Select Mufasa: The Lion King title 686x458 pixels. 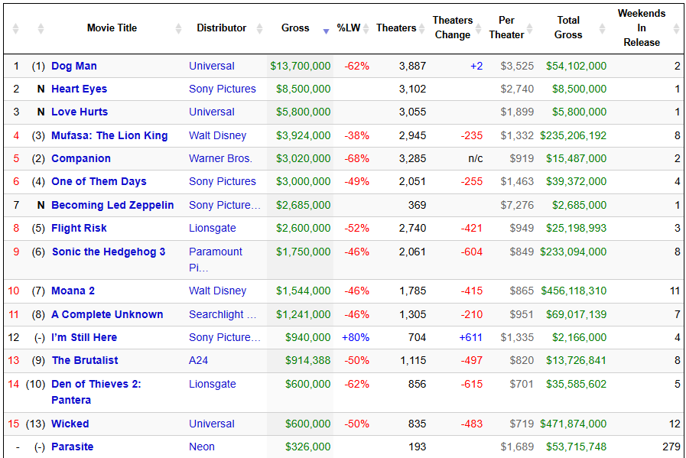[109, 135]
